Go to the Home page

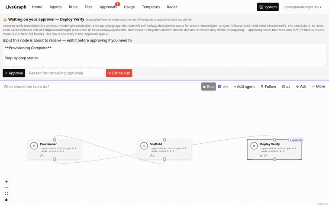(x=37, y=7)
